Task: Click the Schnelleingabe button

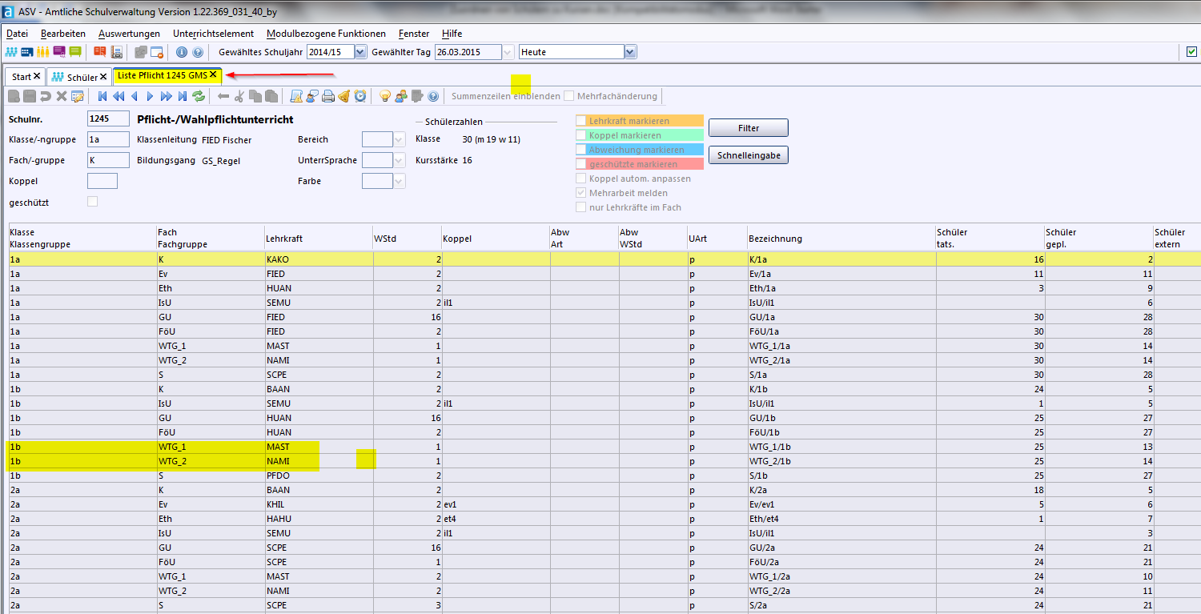Action: [749, 155]
